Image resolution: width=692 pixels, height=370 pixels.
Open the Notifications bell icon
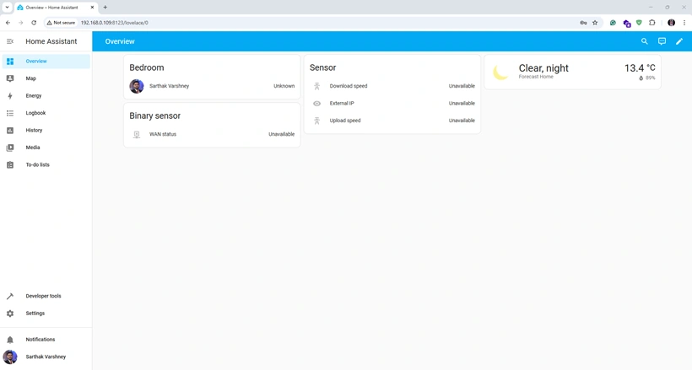(10, 340)
